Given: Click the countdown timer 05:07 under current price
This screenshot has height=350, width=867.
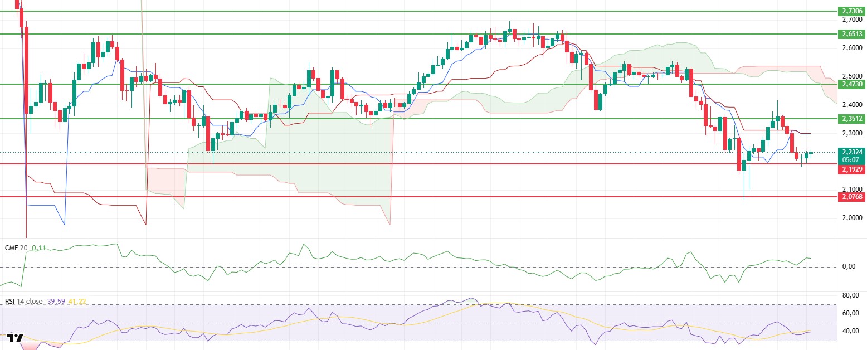Looking at the screenshot, I should pos(853,158).
